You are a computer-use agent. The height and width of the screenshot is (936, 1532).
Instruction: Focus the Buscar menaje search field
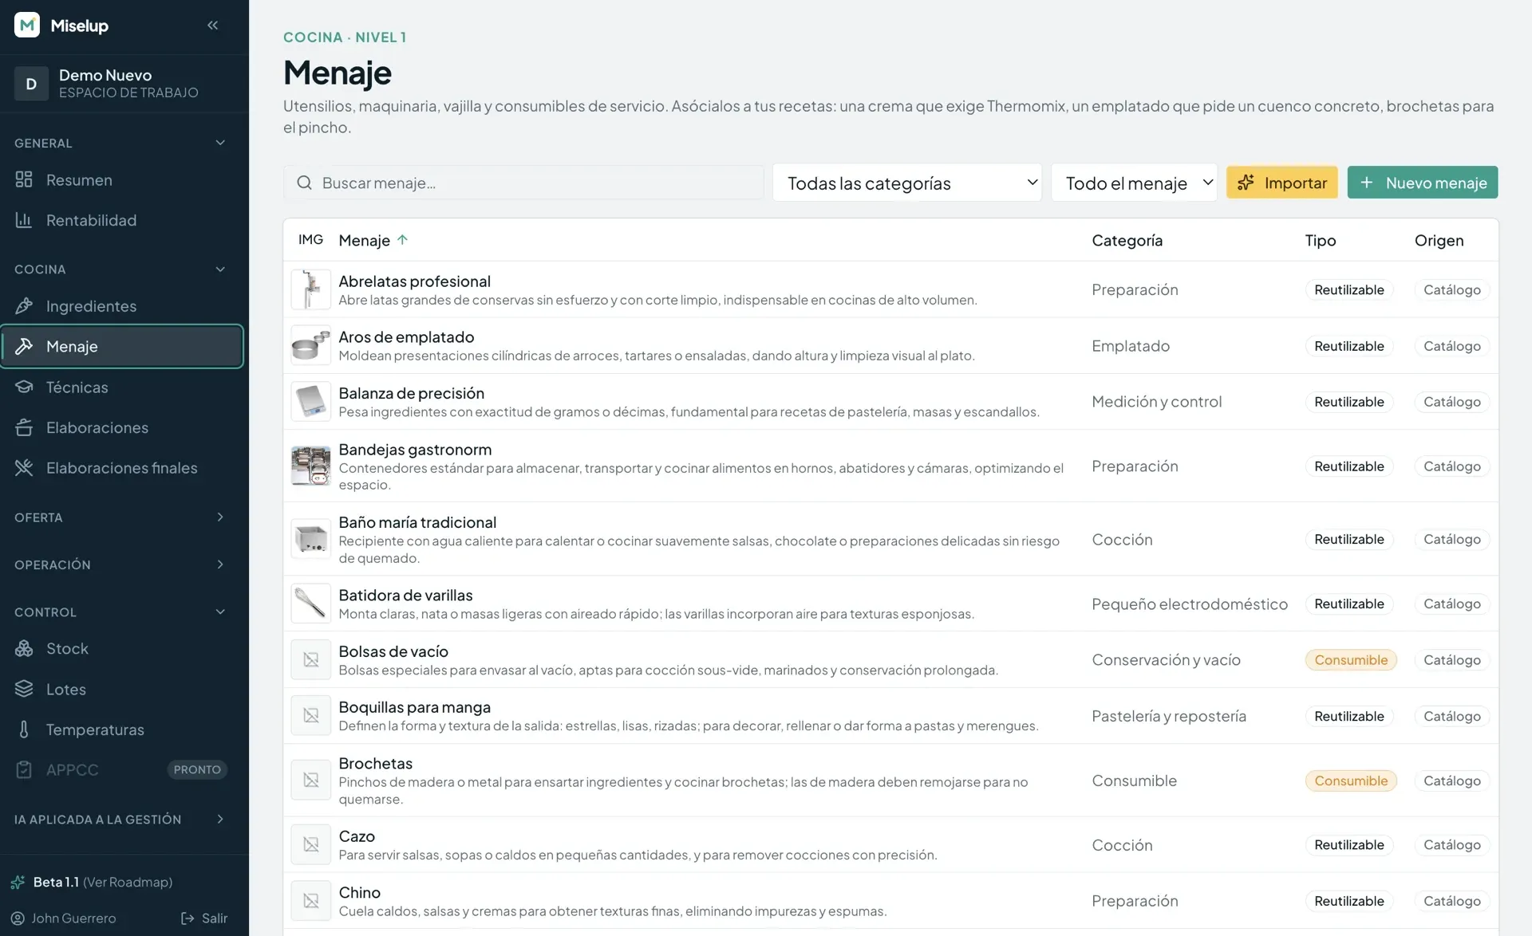coord(523,183)
